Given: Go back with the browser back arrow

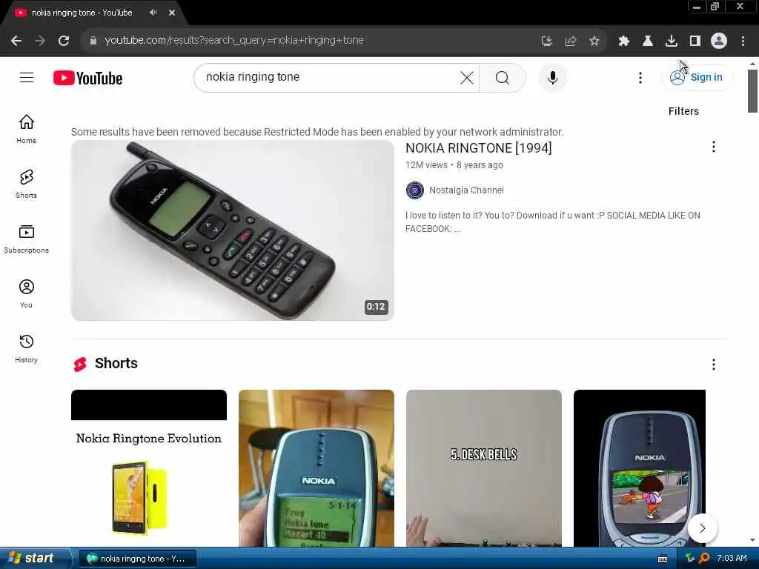Looking at the screenshot, I should point(16,41).
